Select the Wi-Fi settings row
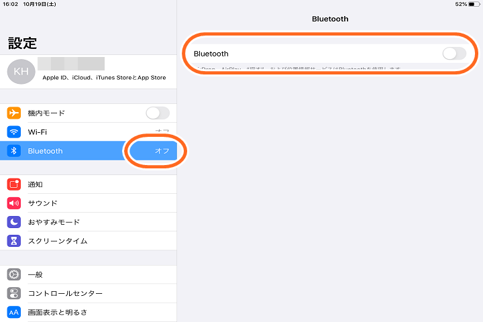This screenshot has height=322, width=483. (89, 132)
